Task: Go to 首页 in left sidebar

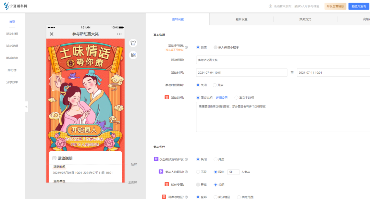Action: [12, 22]
